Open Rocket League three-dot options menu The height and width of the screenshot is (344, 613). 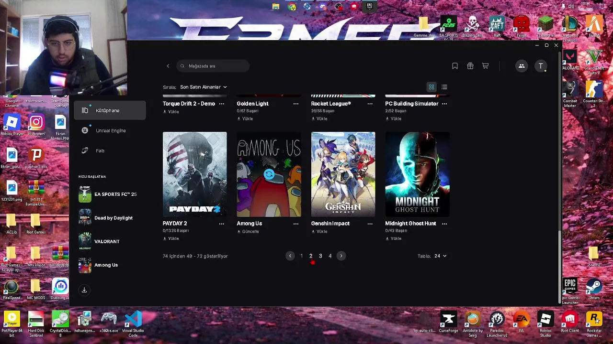(x=370, y=104)
